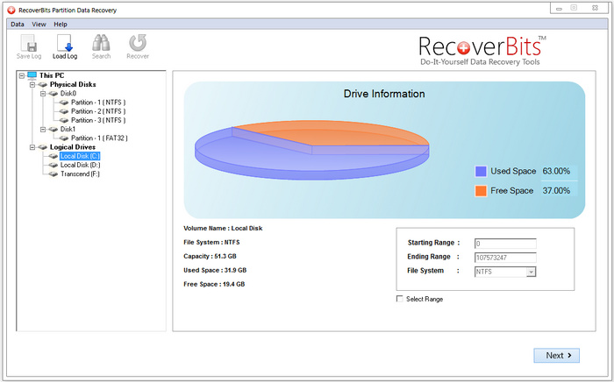The image size is (614, 382).
Task: Open the Help menu
Action: (61, 24)
